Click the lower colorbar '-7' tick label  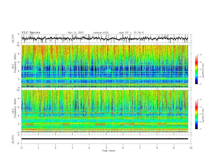(x=200, y=129)
